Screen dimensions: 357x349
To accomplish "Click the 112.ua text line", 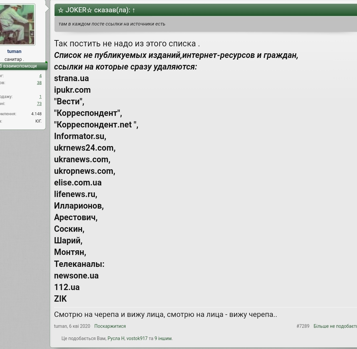I will (67, 287).
